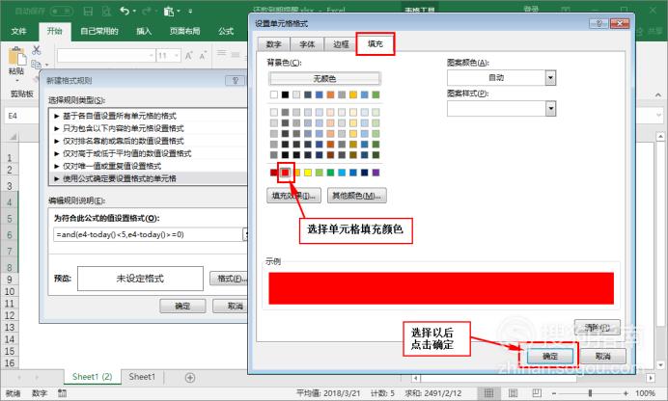Screen dimensions: 668x401
Task: Click the macro record icon in status bar
Action: click(62, 393)
